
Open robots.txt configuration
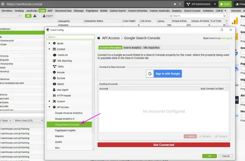pyautogui.click(x=62, y=55)
